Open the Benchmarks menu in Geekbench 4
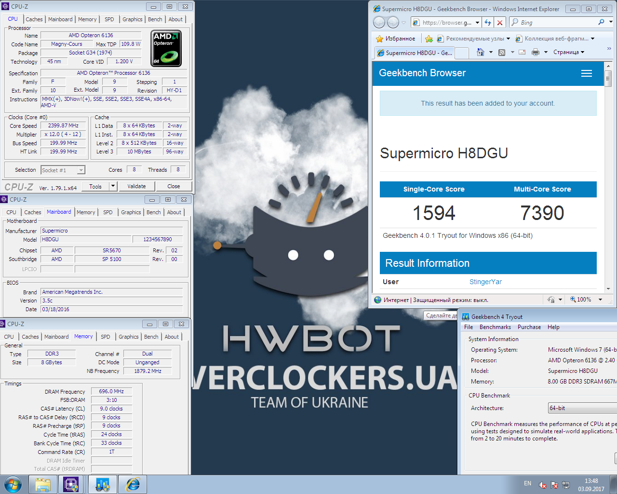Viewport: 617px width, 494px height. point(495,327)
